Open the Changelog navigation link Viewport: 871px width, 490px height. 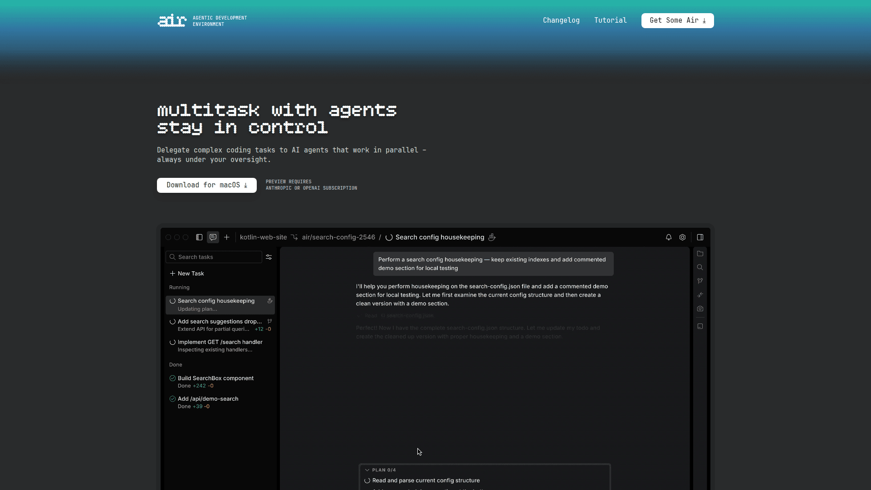point(561,20)
